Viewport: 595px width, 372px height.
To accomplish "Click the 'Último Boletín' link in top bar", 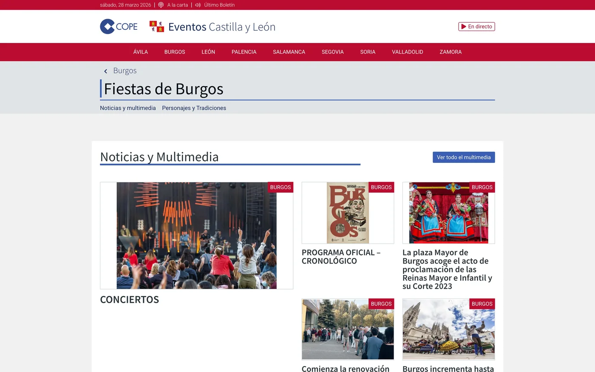I will 219,5.
